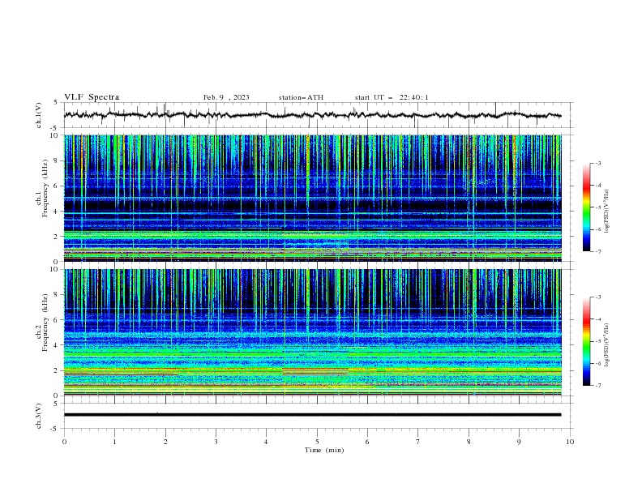This screenshot has width=642, height=496.
Task: Click the ch.1 colorbar "log(PSD)(V²/Hz)" label
Action: pos(606,212)
